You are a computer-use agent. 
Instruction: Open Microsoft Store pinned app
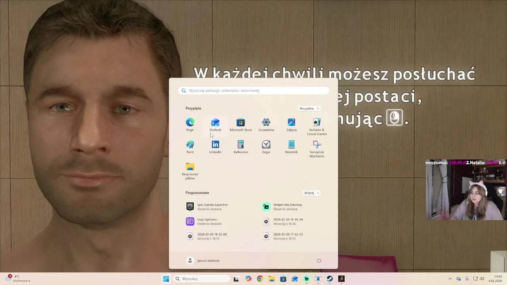(x=241, y=125)
